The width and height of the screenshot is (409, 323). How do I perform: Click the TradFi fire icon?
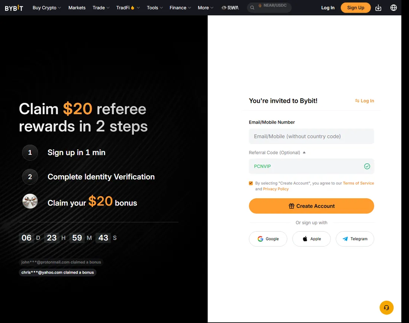click(132, 7)
